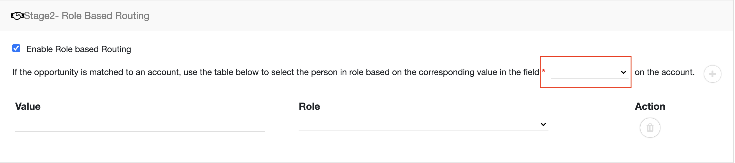Click the underline of the Role select box
Viewport: 735px width, 163px height.
click(424, 131)
